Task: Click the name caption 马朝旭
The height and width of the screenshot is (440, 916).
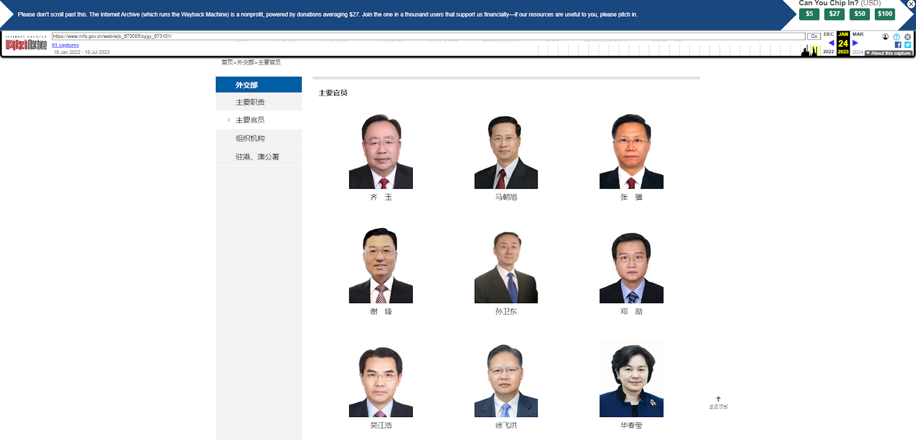Action: pos(506,197)
